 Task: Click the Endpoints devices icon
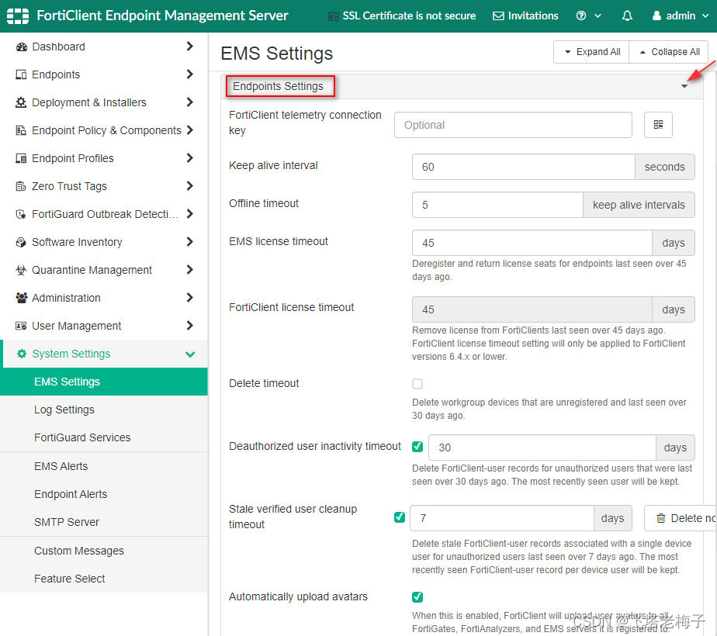pyautogui.click(x=21, y=75)
